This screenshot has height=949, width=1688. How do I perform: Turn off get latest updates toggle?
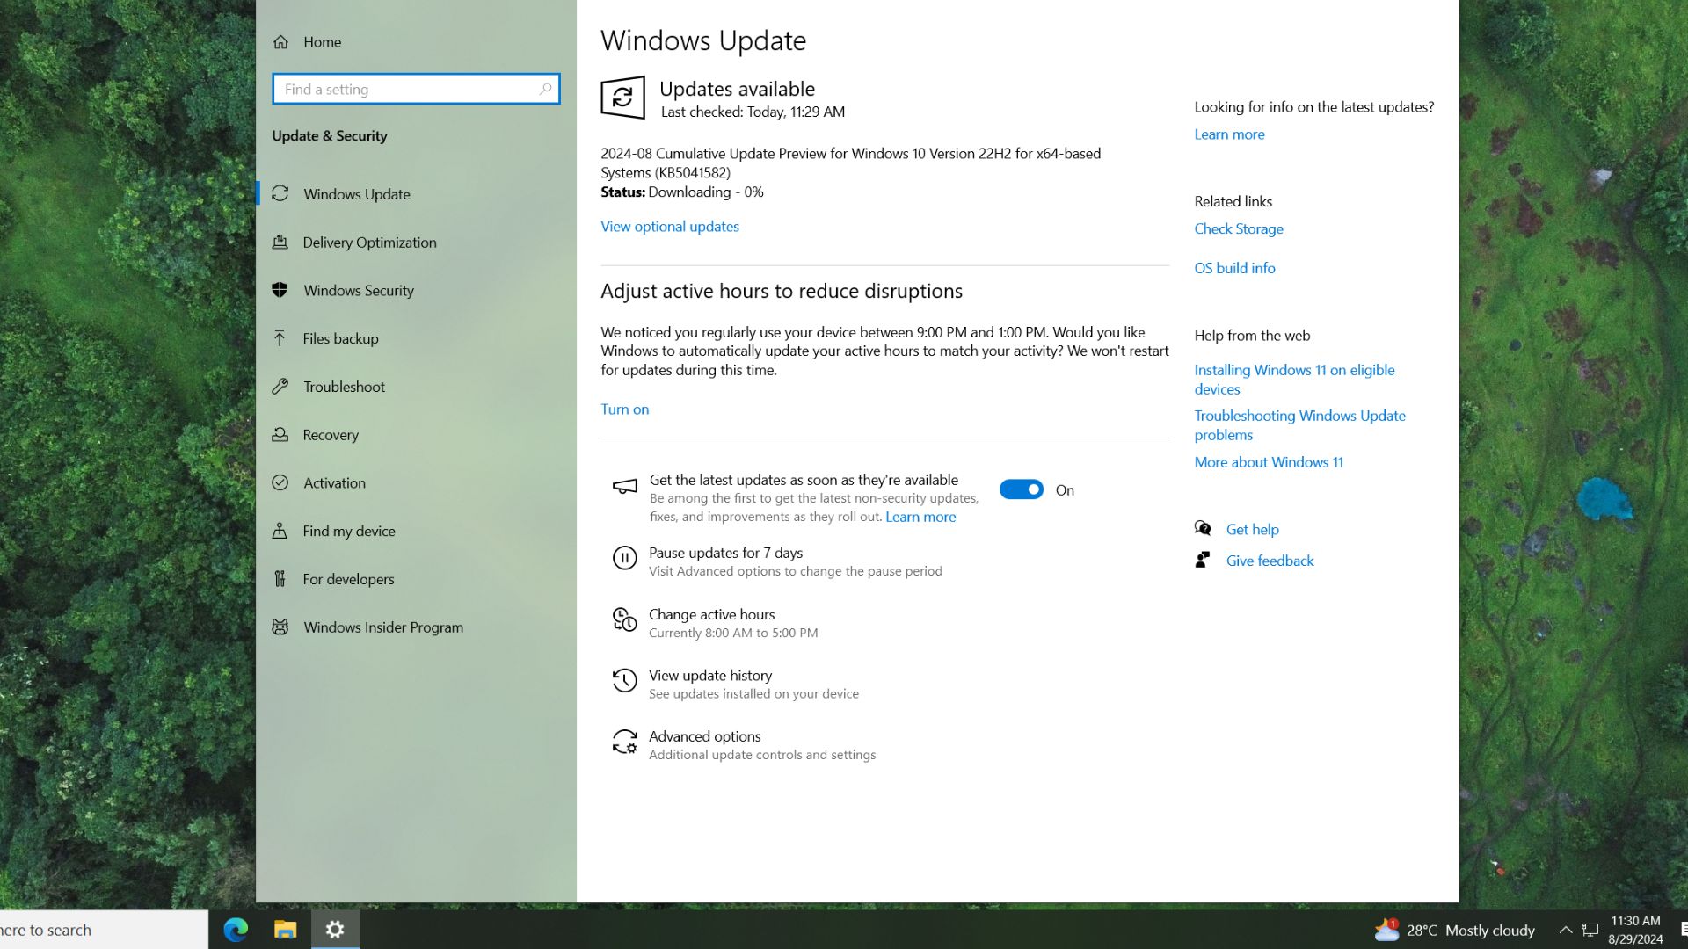(1022, 489)
